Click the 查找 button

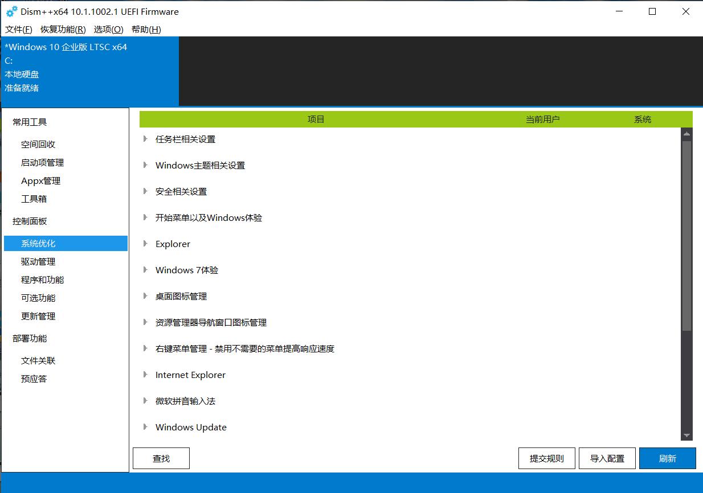(x=161, y=458)
